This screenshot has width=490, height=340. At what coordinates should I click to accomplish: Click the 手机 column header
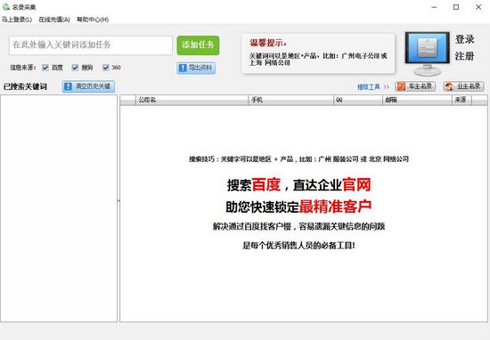point(291,100)
